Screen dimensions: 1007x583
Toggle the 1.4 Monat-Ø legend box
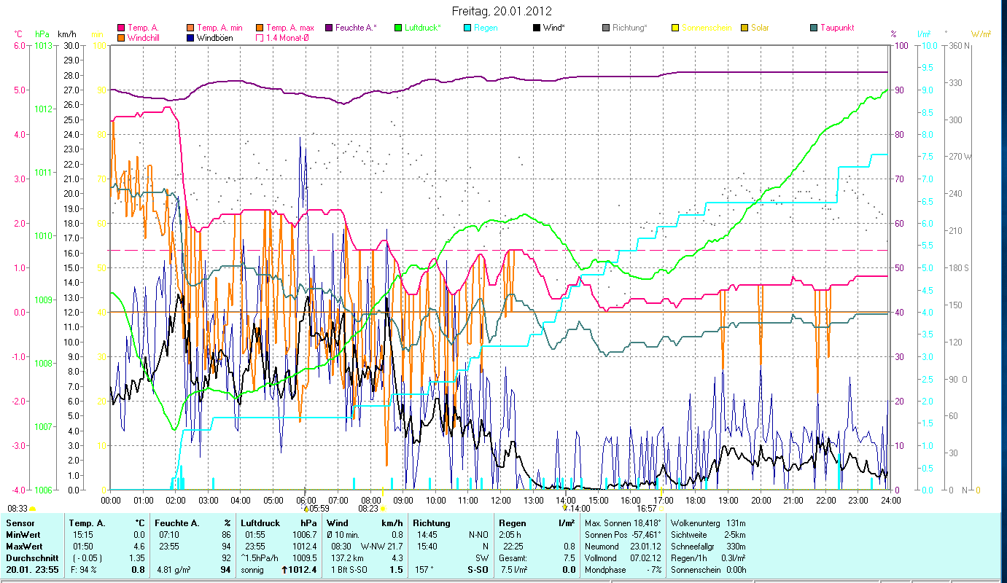pyautogui.click(x=260, y=37)
